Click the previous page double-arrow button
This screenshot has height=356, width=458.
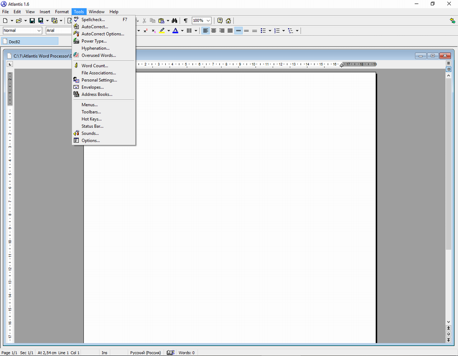click(x=449, y=328)
